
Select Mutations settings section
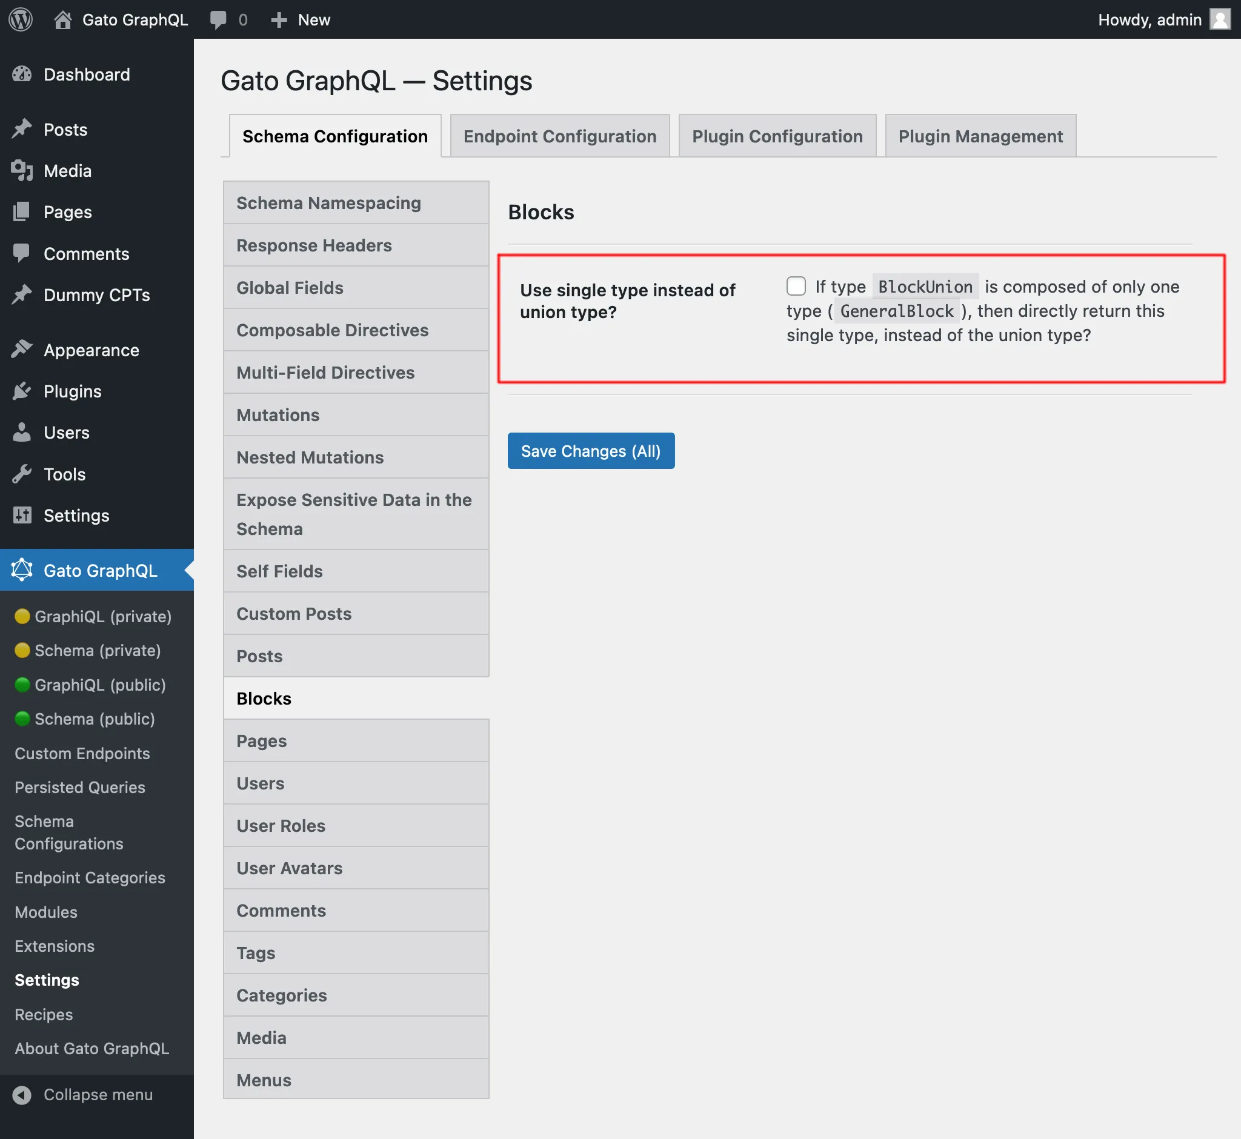pyautogui.click(x=356, y=416)
